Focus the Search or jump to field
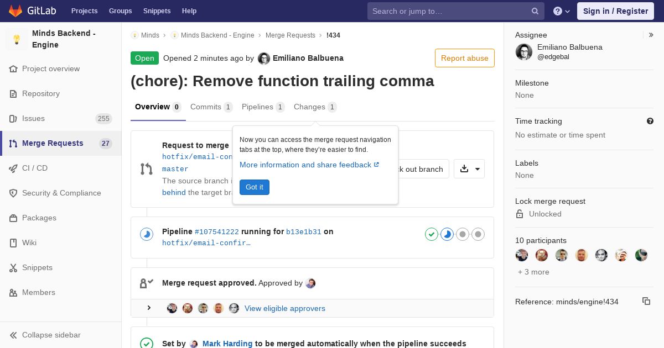 coord(448,11)
